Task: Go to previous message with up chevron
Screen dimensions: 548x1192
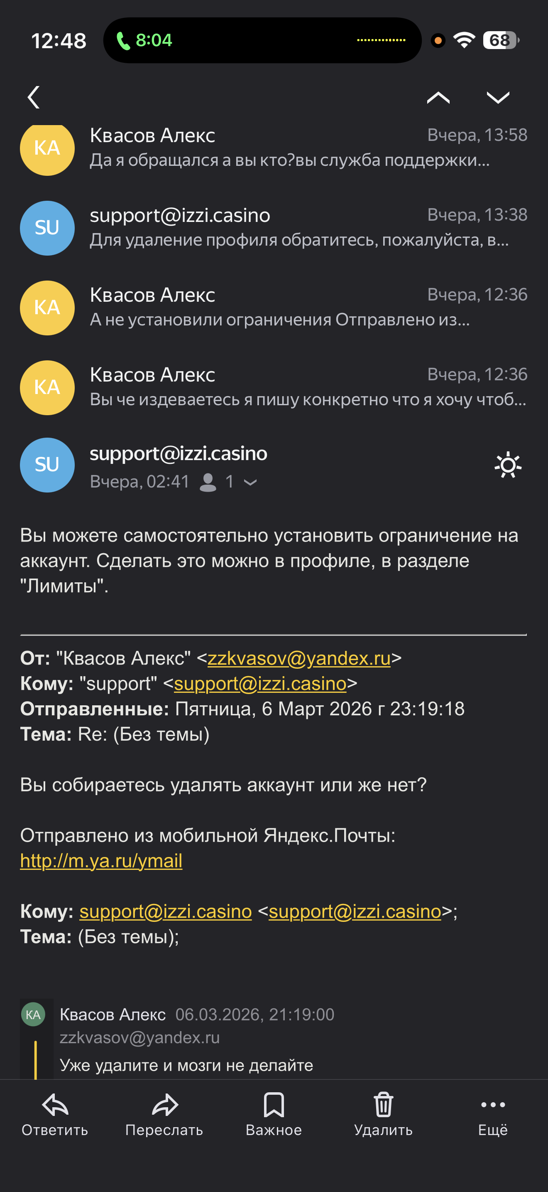Action: tap(438, 97)
